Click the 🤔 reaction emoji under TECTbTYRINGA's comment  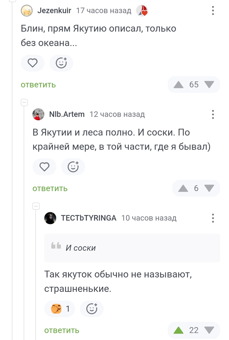tap(56, 309)
